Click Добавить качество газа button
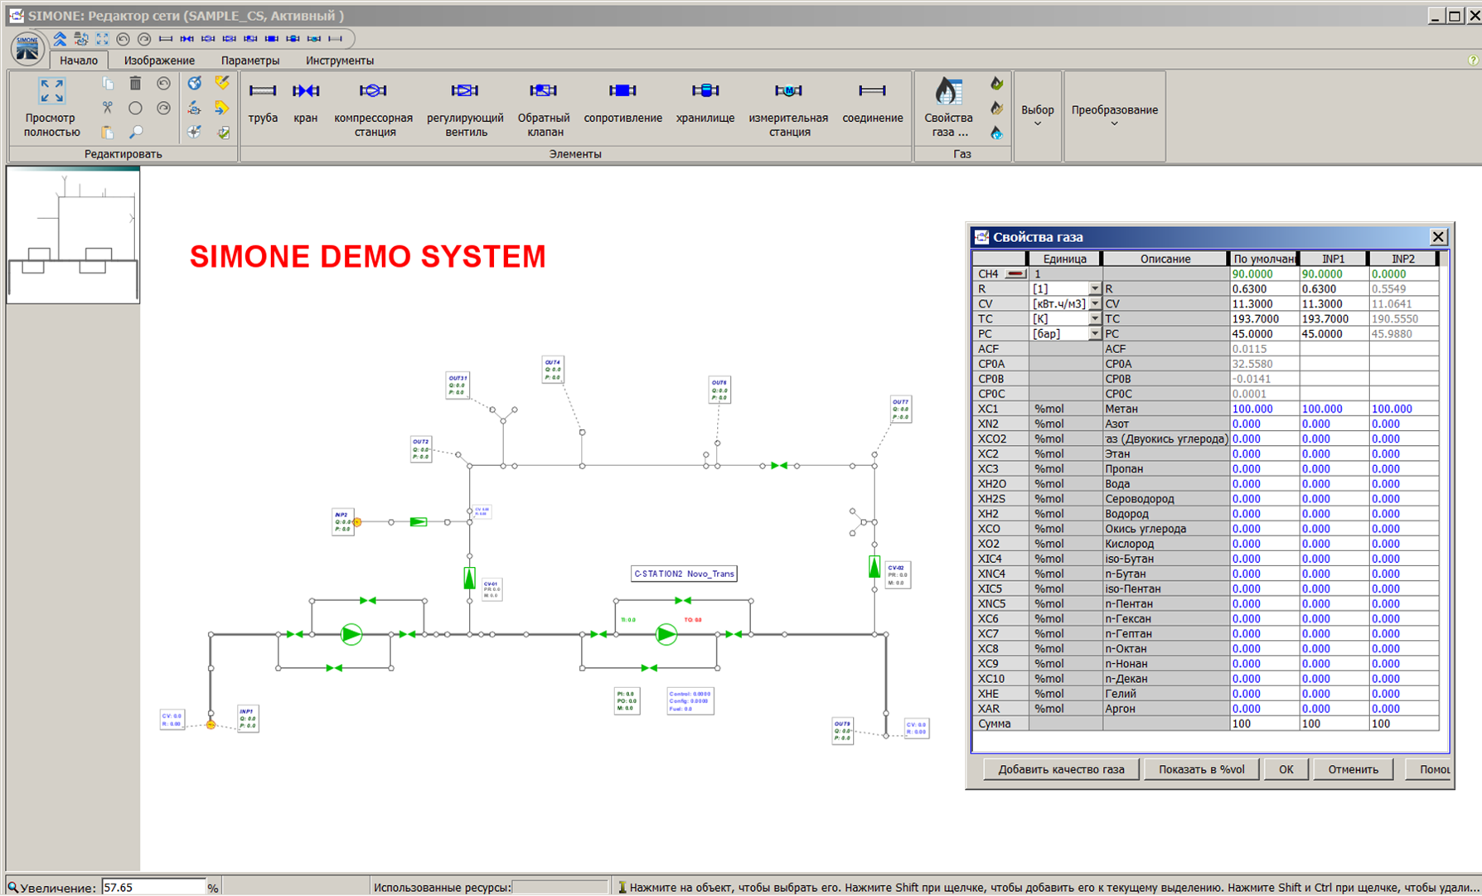This screenshot has height=896, width=1482. [x=1061, y=769]
